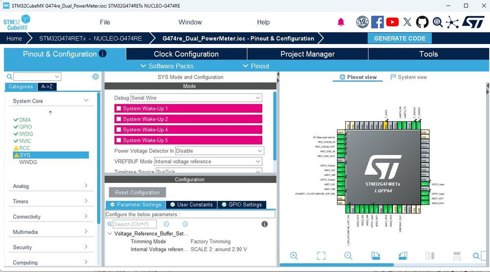Click the GENERATE CODE button

tap(400, 38)
